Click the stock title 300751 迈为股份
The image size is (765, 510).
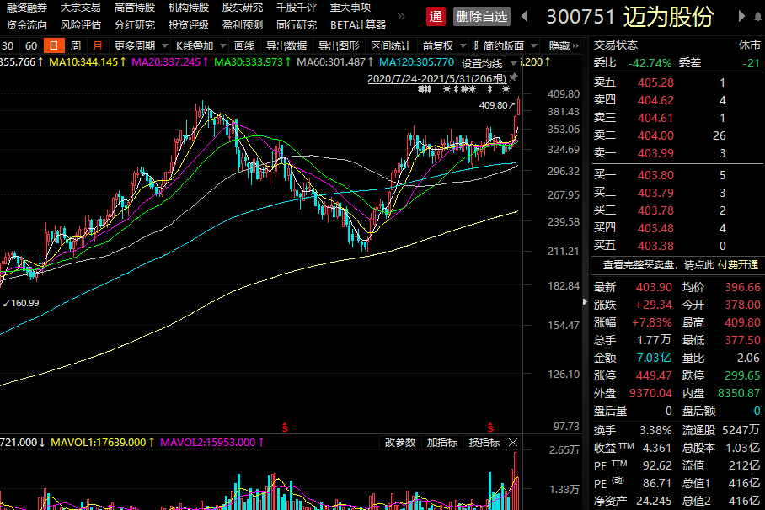point(630,17)
